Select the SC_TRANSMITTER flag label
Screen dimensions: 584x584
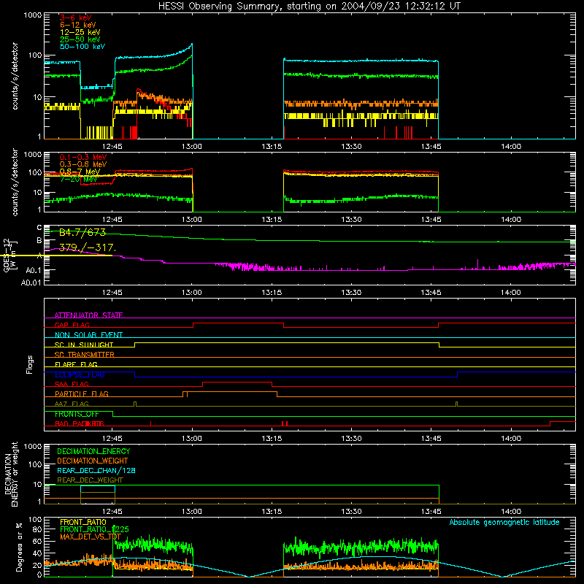[x=84, y=355]
